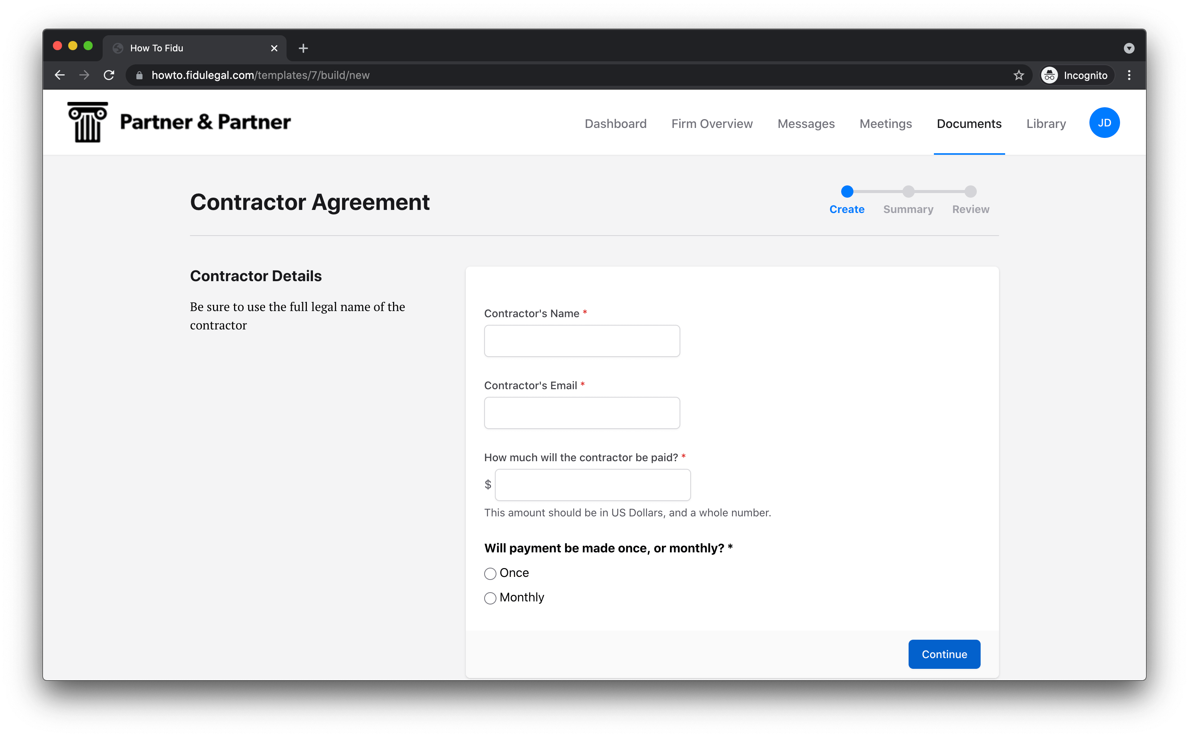Open the Messages nav item

coord(806,124)
